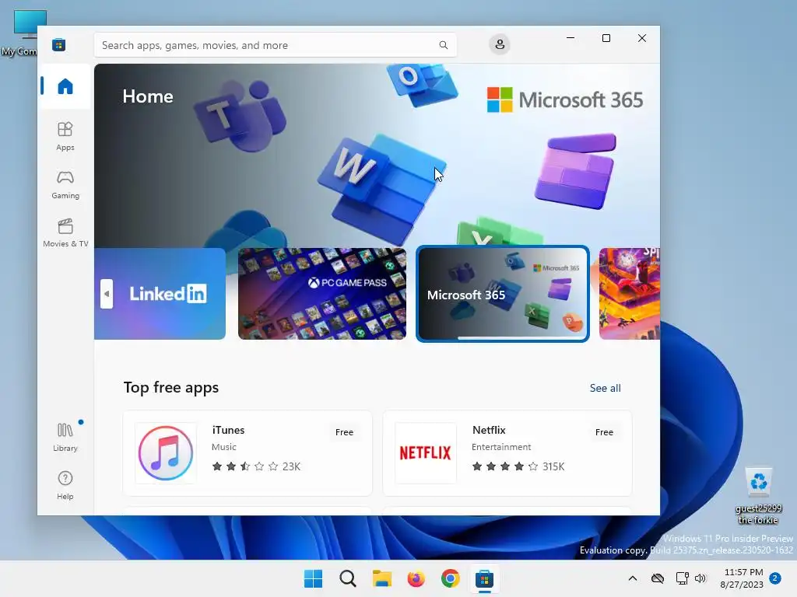Viewport: 797px width, 597px height.
Task: Select the Recycle Bin desktop icon
Action: 758,496
